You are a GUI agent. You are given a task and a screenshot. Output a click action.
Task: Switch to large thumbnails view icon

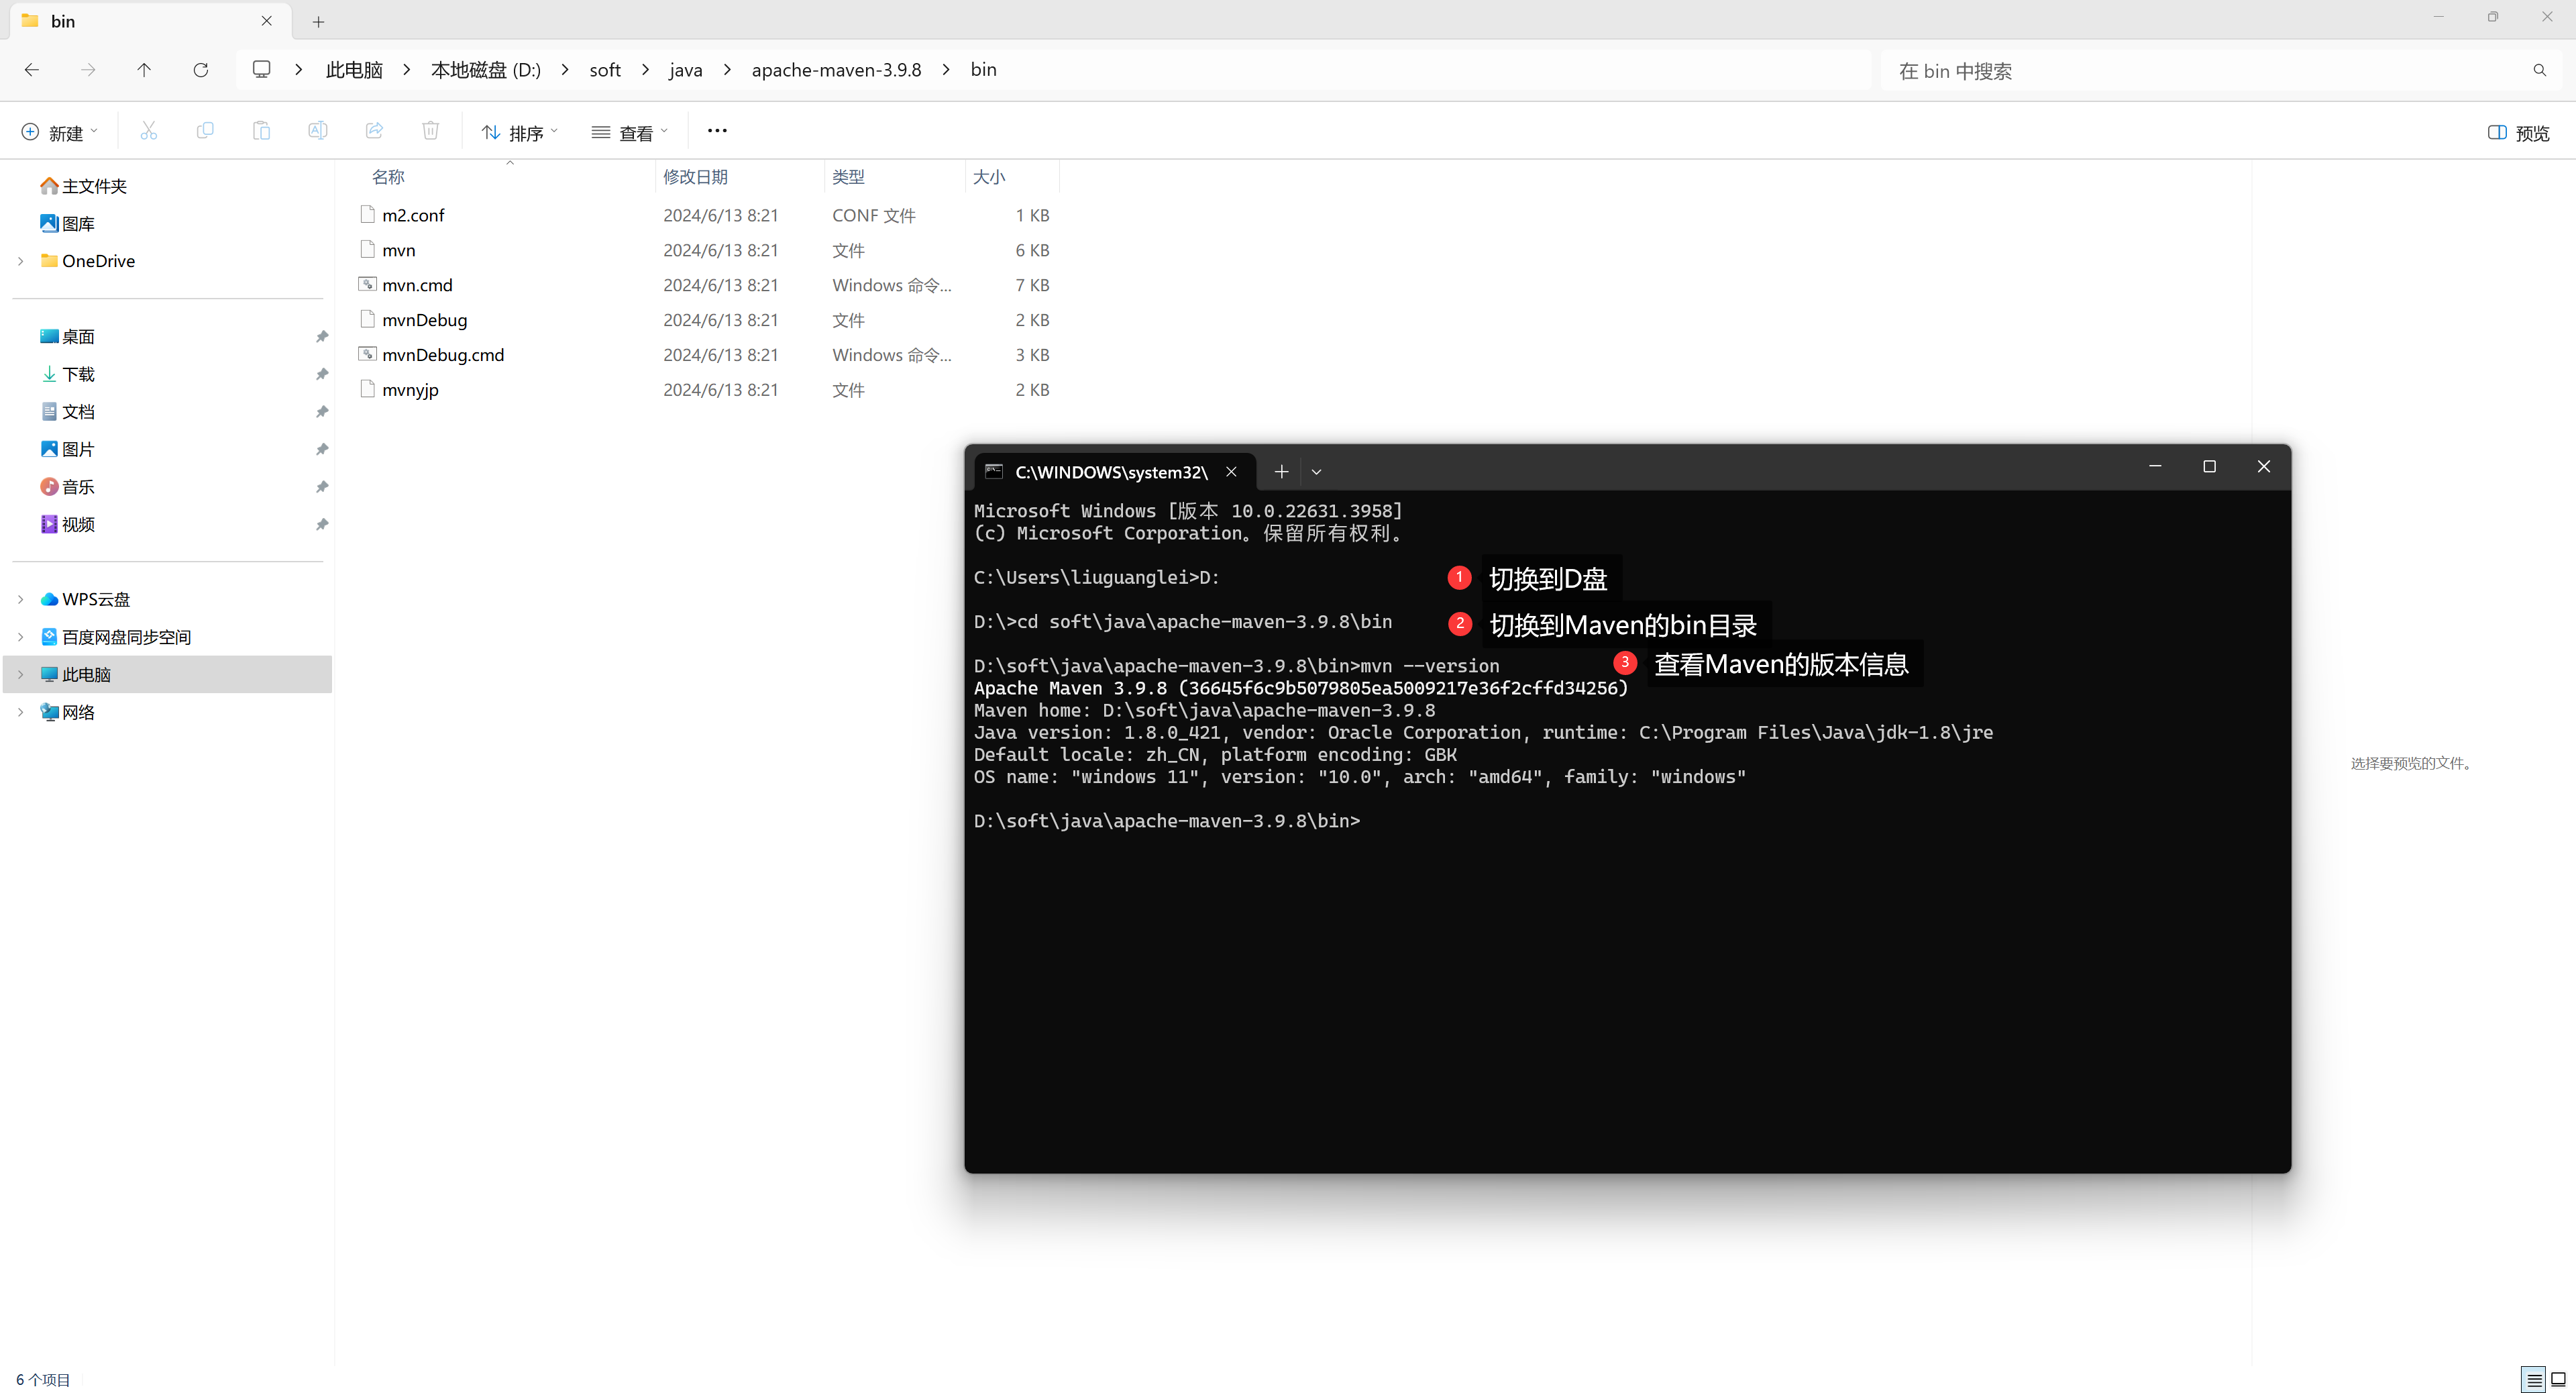click(x=2558, y=1380)
